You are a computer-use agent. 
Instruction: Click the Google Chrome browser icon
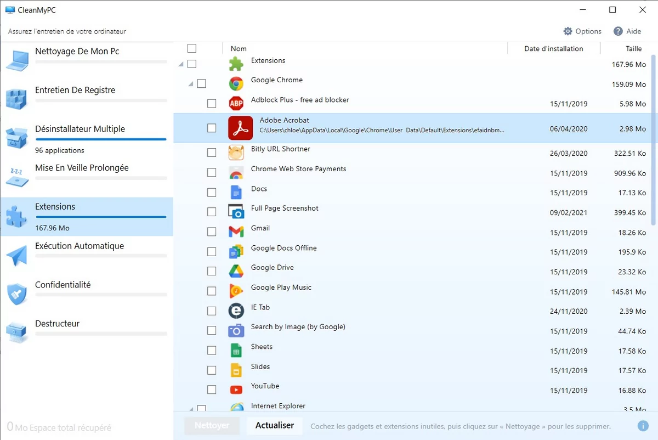coord(236,83)
